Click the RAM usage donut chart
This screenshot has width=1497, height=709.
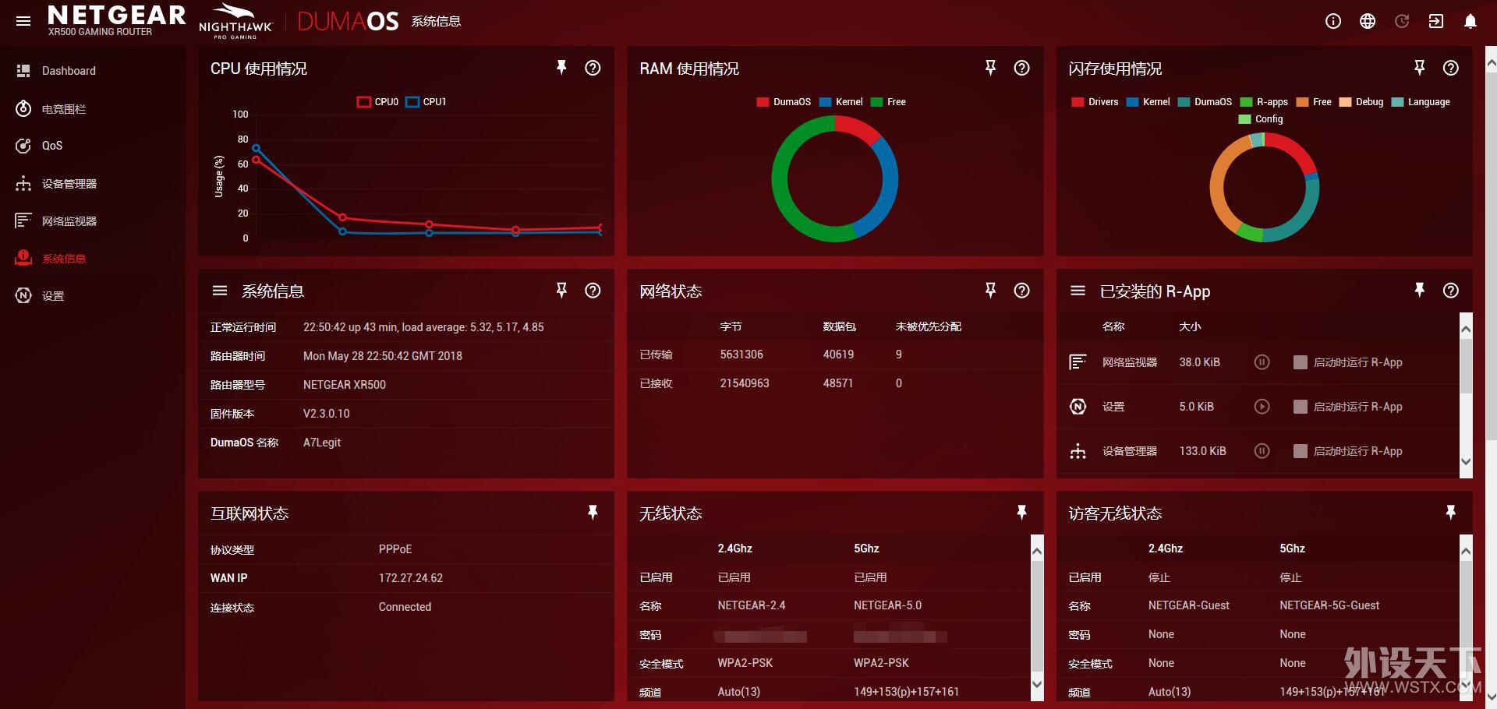click(x=835, y=178)
